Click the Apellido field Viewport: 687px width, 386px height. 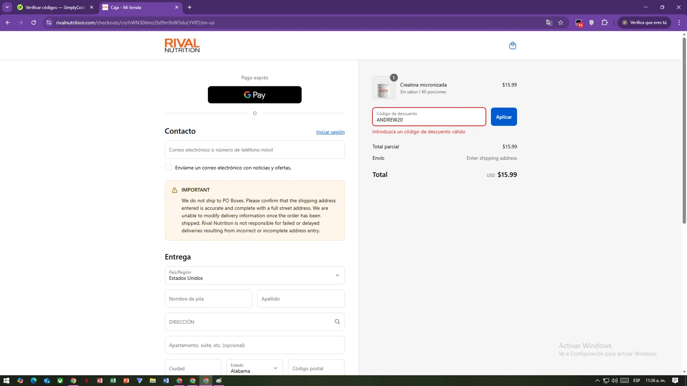tap(301, 299)
